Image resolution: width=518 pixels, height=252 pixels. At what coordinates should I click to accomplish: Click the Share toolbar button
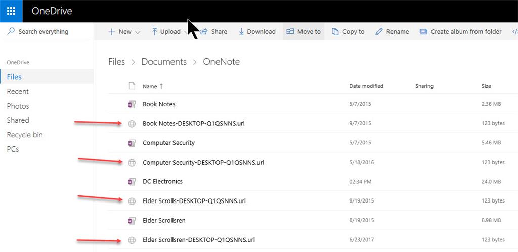pos(214,32)
